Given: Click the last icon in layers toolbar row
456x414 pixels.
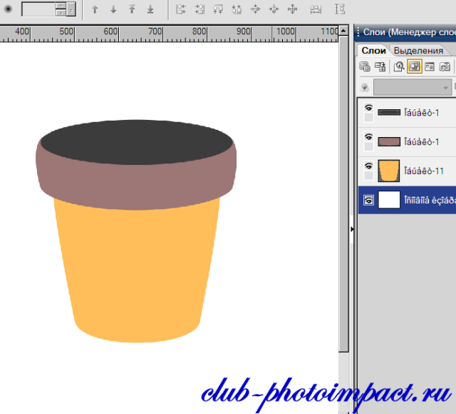Looking at the screenshot, I should pos(445,66).
